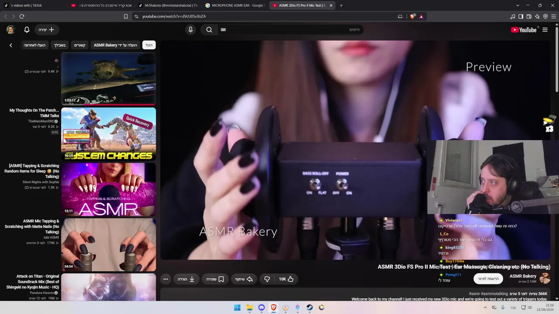The width and height of the screenshot is (559, 314).
Task: Open the media control music note icon
Action: pos(513,16)
